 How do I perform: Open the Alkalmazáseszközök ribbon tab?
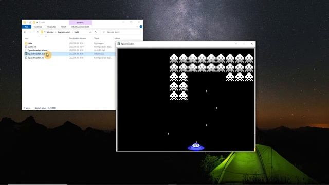(80, 27)
